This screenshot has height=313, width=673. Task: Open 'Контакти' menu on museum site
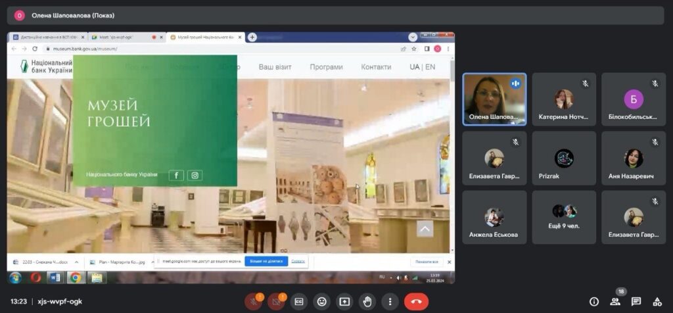pyautogui.click(x=376, y=67)
